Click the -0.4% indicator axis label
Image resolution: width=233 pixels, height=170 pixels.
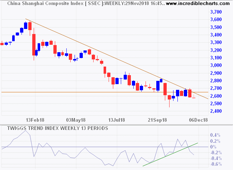[216, 159]
